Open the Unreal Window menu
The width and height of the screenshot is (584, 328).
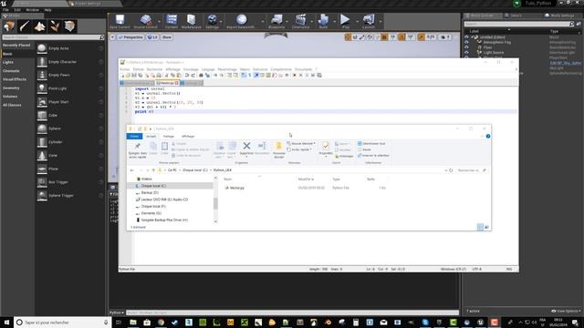pyautogui.click(x=33, y=10)
